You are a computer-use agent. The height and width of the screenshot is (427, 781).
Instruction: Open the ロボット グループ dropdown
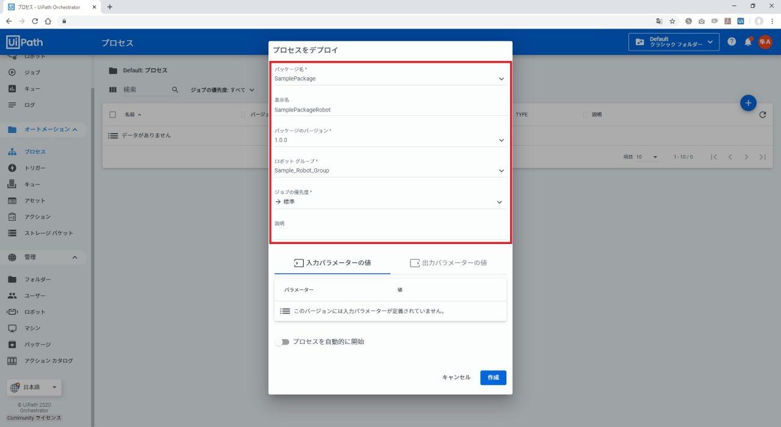[x=389, y=171]
